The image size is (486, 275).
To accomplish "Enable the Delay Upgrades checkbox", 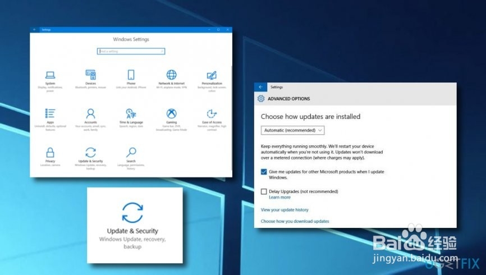I will 264,191.
